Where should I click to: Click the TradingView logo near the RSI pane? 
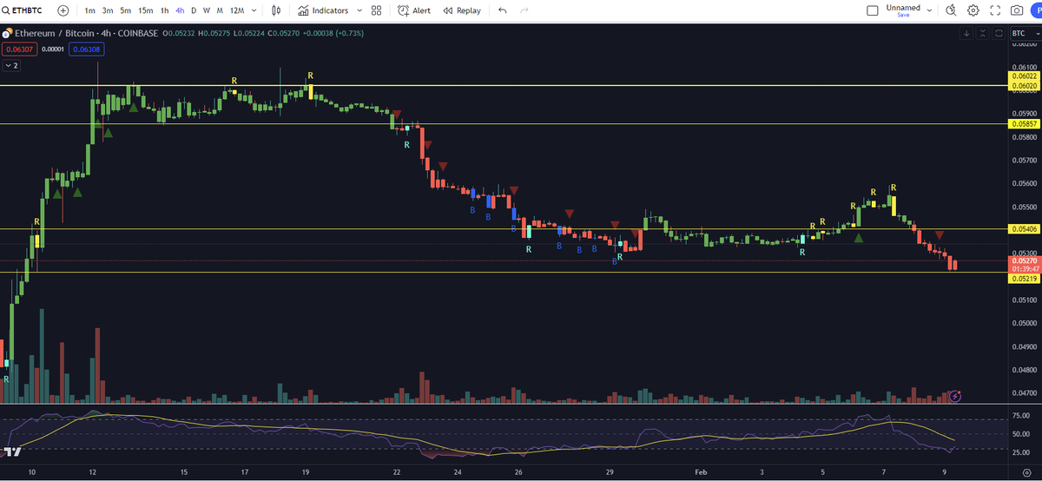pyautogui.click(x=13, y=452)
